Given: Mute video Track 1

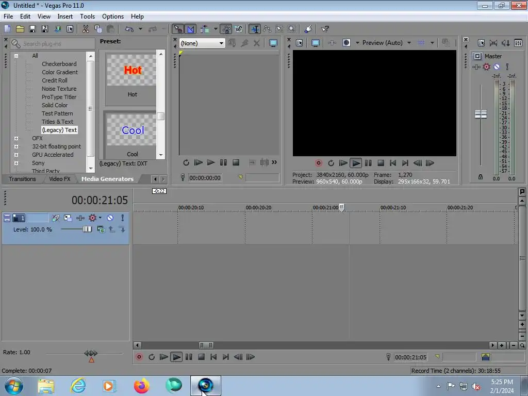Looking at the screenshot, I should pyautogui.click(x=110, y=218).
